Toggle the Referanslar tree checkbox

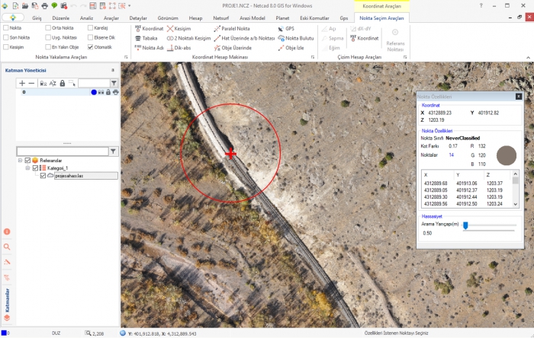click(x=27, y=161)
